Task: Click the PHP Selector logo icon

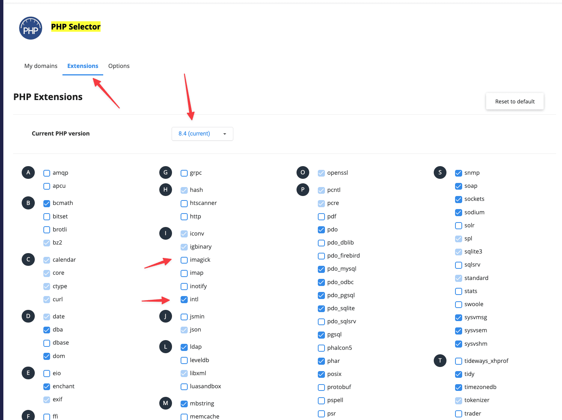Action: pos(31,28)
